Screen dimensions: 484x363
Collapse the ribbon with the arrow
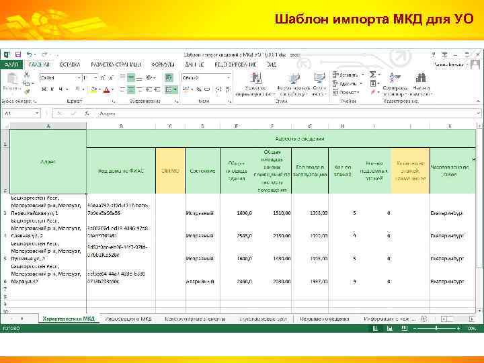478,102
